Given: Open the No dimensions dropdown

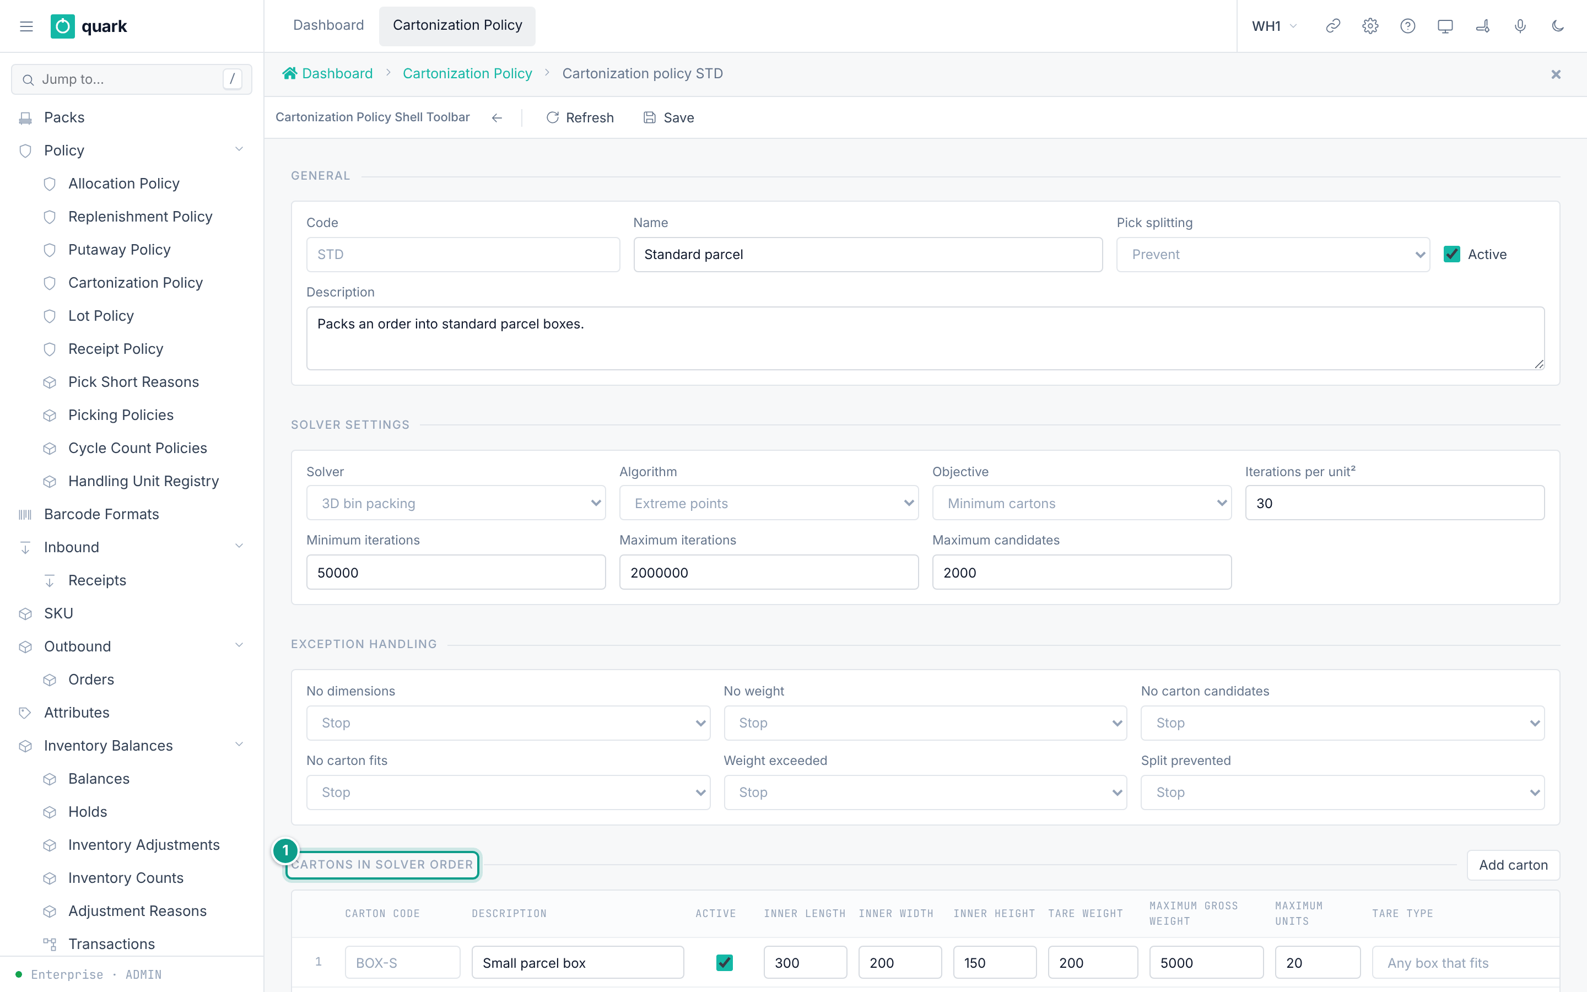Looking at the screenshot, I should [x=508, y=723].
